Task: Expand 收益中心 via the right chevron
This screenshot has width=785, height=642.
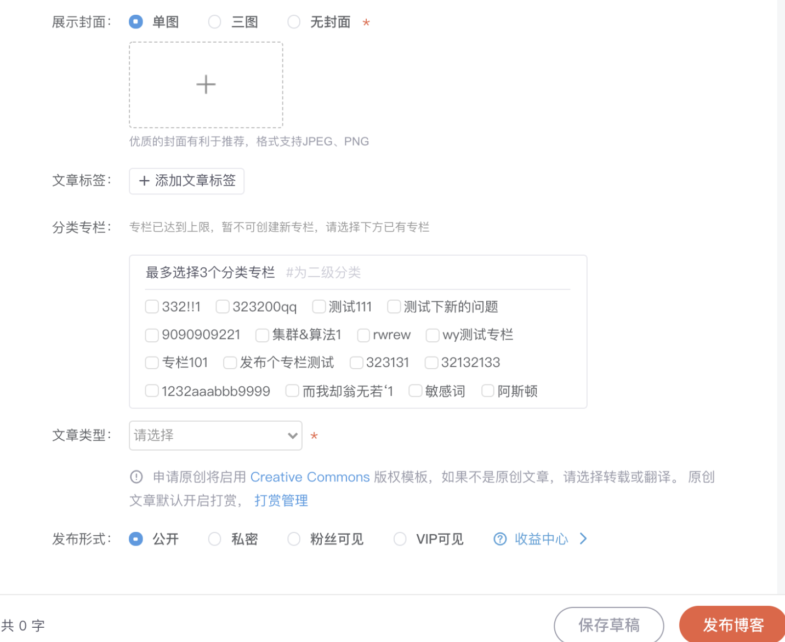Action: (x=583, y=539)
